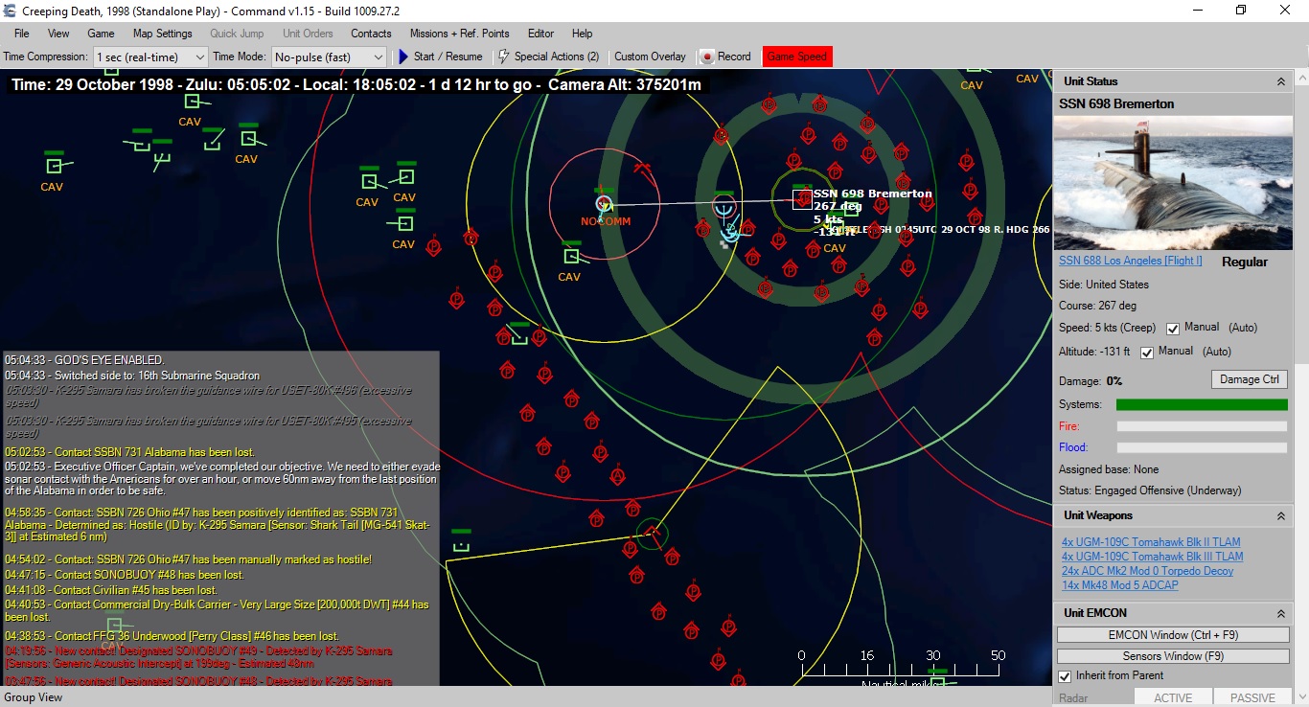Open the Game menu
Image resolution: width=1309 pixels, height=707 pixels.
pos(101,34)
